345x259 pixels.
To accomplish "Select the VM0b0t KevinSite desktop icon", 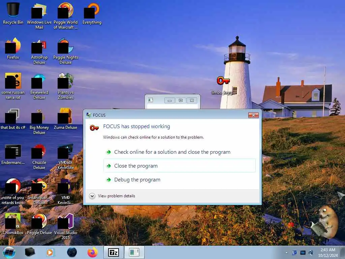I will tap(66, 156).
